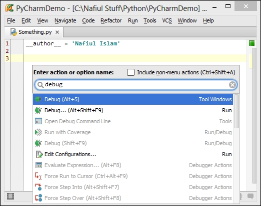This screenshot has width=261, height=206.
Task: Open the Code menu
Action: click(88, 20)
